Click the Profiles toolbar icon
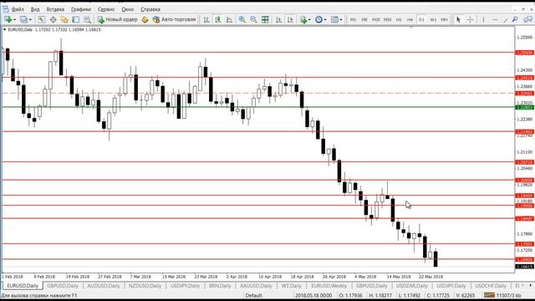 coord(23,19)
